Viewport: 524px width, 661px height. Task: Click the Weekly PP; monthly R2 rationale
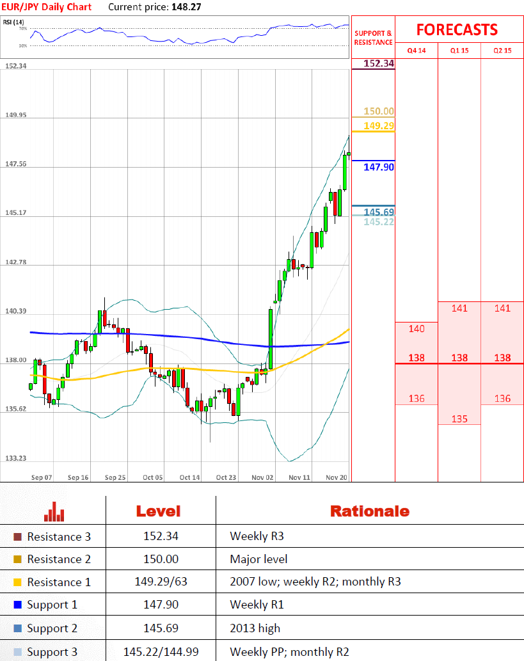point(289,652)
